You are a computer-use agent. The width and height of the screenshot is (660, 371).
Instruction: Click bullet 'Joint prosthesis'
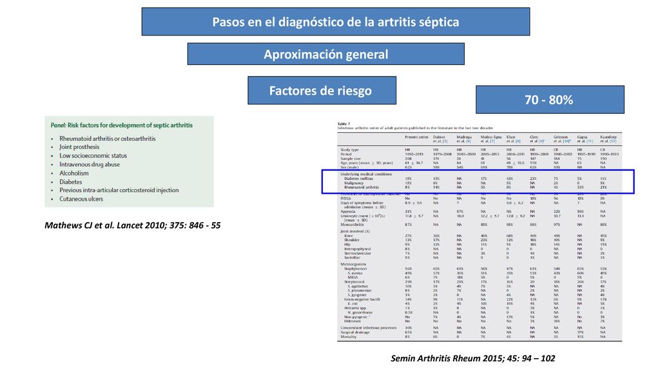[79, 147]
